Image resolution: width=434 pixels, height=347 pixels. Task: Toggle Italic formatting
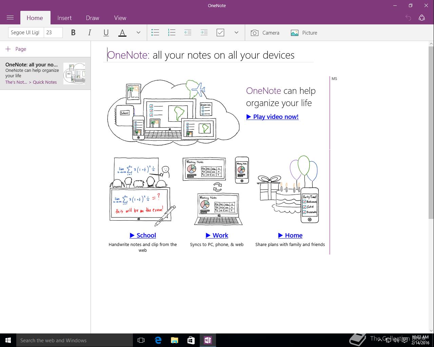pos(90,33)
